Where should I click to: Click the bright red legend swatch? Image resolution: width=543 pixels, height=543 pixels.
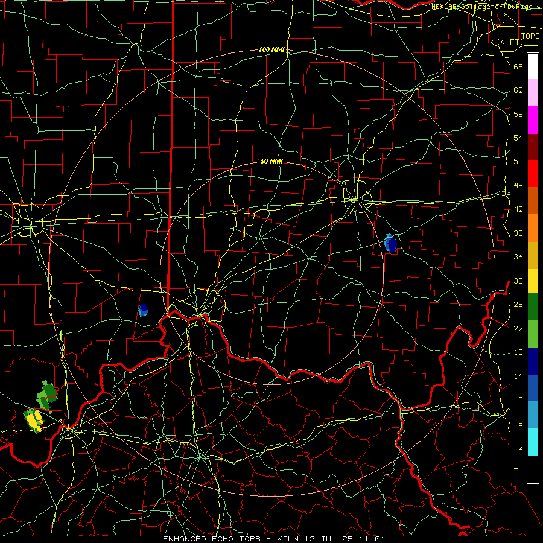click(533, 174)
